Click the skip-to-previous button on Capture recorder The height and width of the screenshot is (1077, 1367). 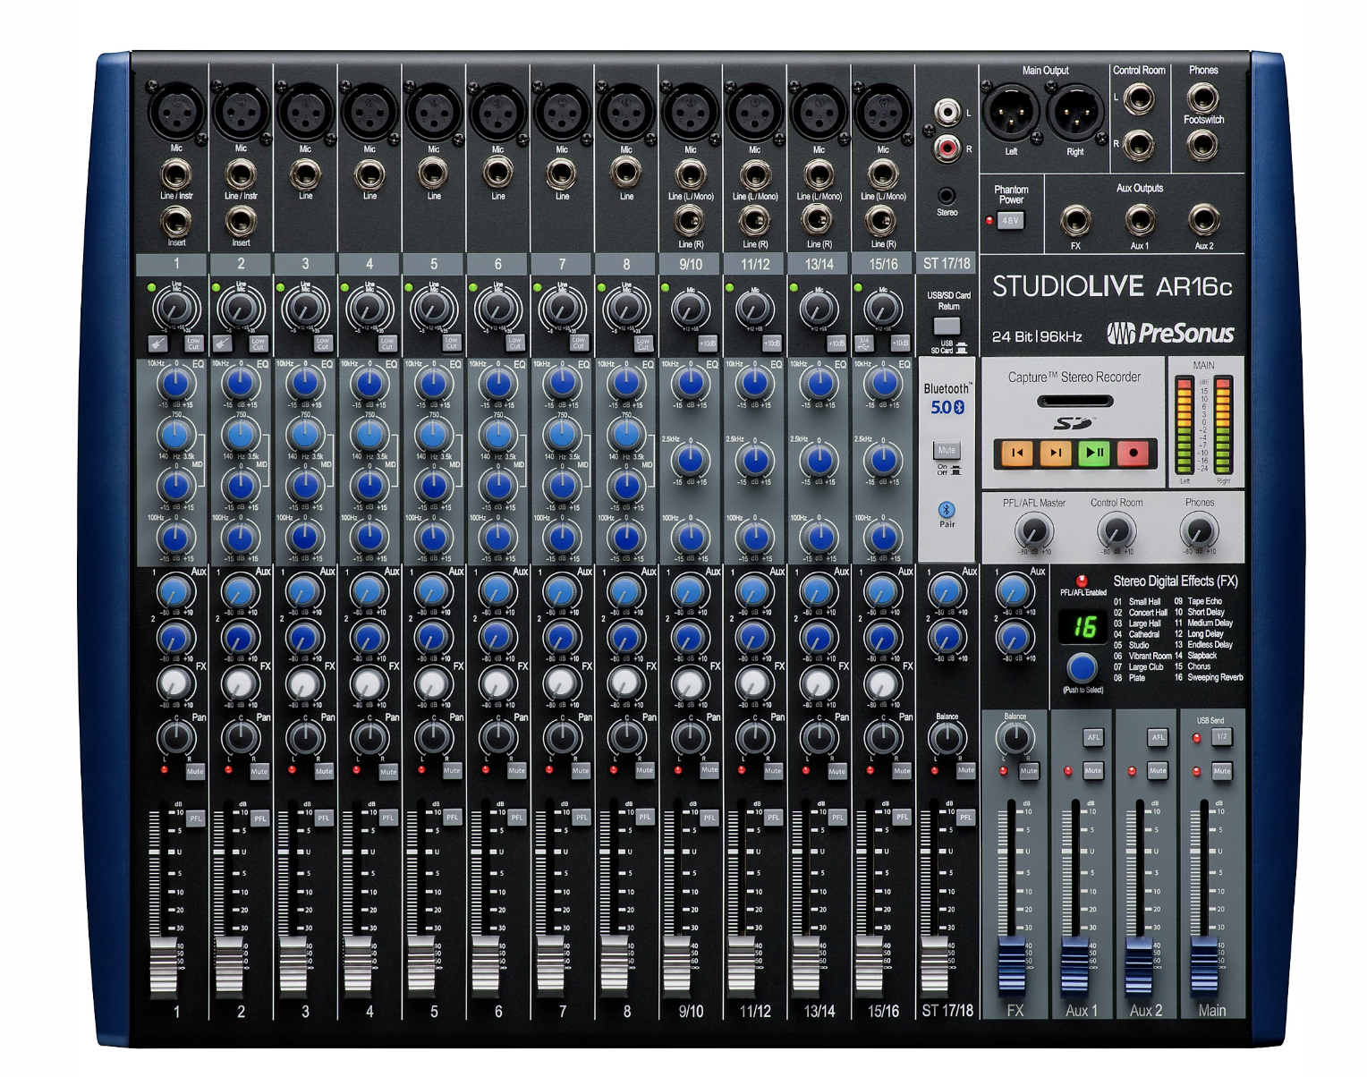click(1016, 454)
